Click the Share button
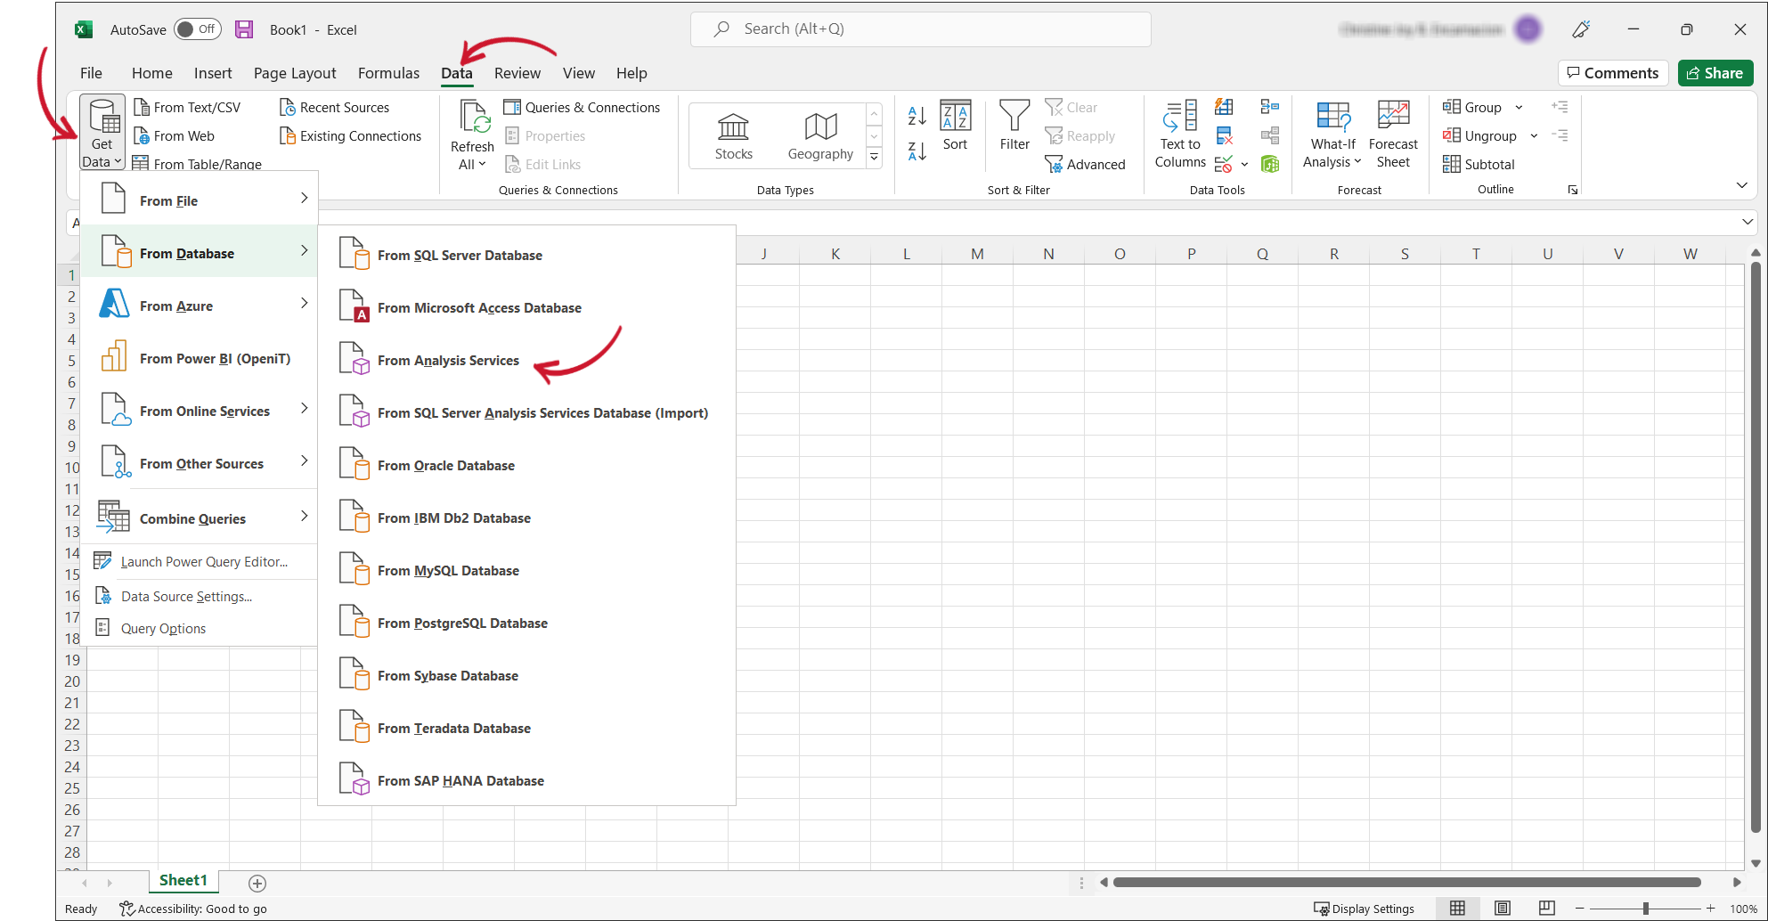 pyautogui.click(x=1715, y=73)
